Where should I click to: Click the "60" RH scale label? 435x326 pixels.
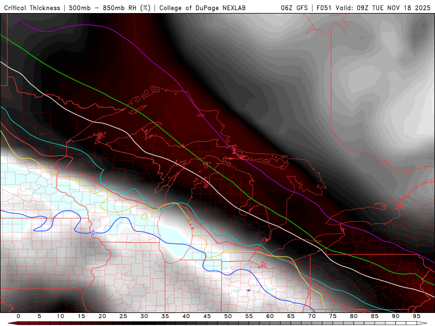click(x=270, y=316)
